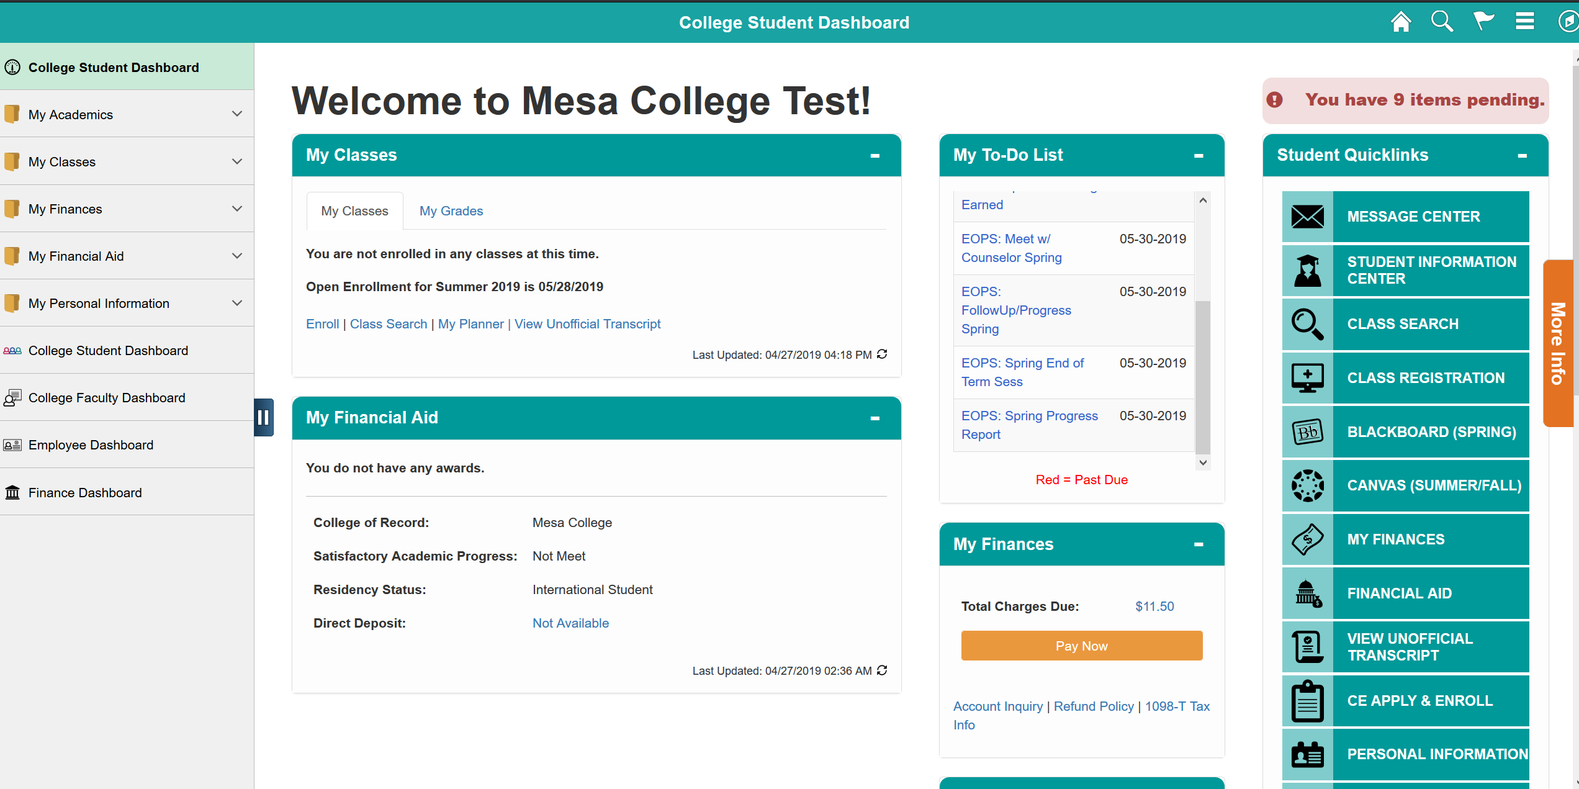Viewport: 1579px width, 789px height.
Task: Open Canvas via its circular logo icon
Action: 1308,485
